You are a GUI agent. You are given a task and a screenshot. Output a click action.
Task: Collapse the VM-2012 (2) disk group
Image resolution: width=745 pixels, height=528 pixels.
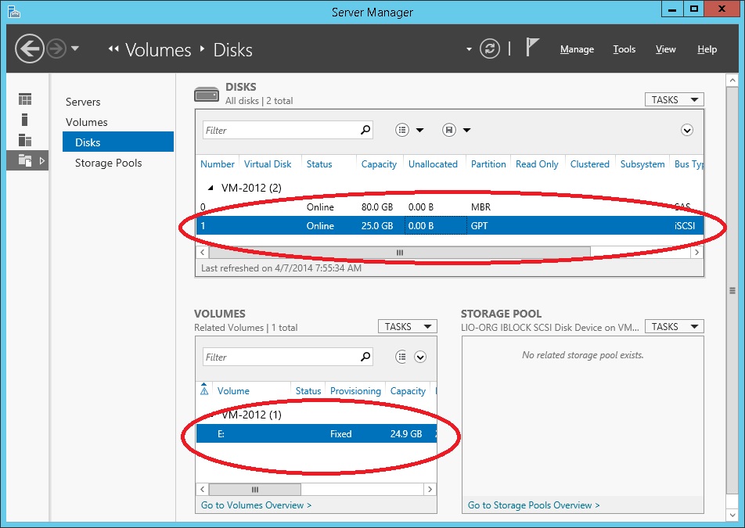pyautogui.click(x=210, y=188)
